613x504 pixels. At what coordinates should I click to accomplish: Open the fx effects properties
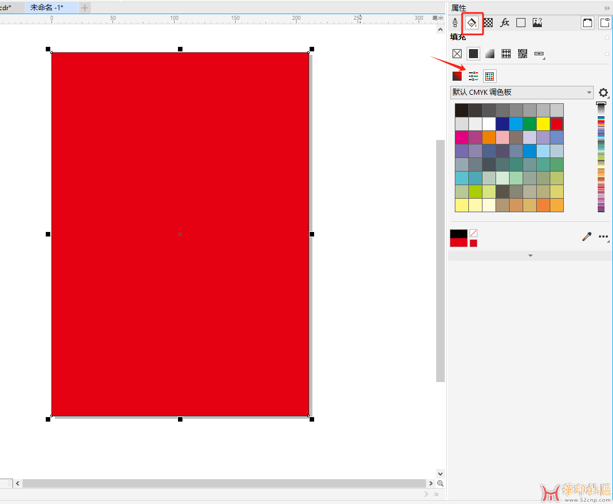[x=505, y=23]
